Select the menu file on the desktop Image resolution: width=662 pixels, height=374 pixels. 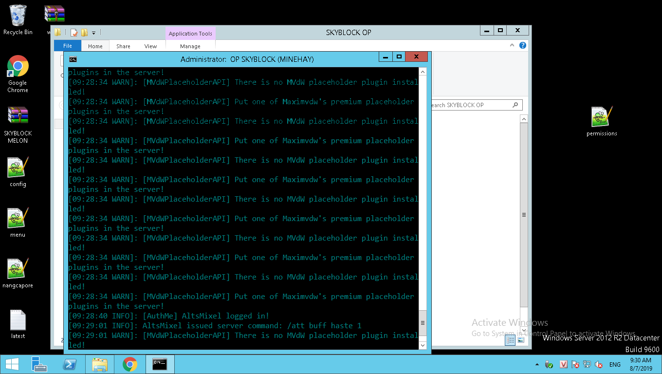click(x=18, y=223)
